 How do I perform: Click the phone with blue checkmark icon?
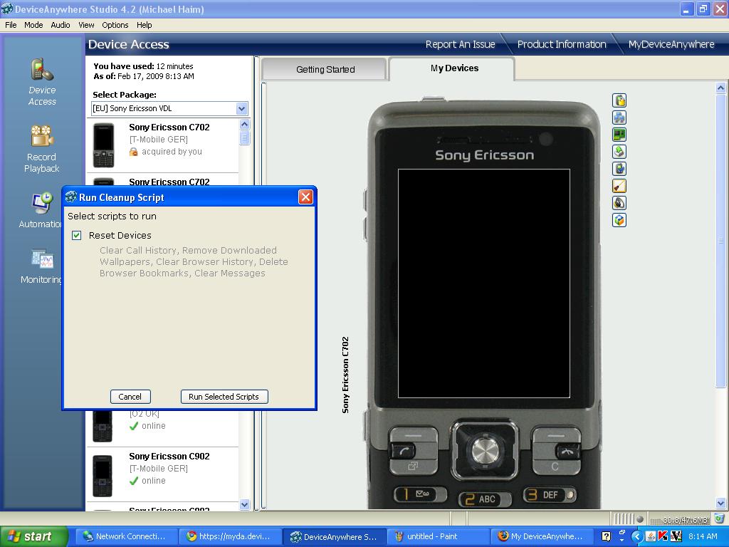click(619, 169)
